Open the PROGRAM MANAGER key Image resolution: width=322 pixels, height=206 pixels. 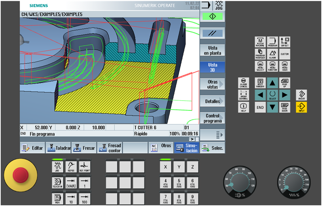pyautogui.click(x=260, y=54)
